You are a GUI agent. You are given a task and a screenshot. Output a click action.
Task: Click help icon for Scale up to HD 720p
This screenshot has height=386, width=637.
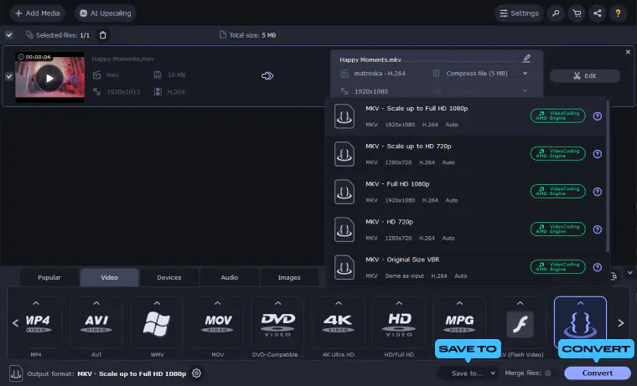(597, 154)
